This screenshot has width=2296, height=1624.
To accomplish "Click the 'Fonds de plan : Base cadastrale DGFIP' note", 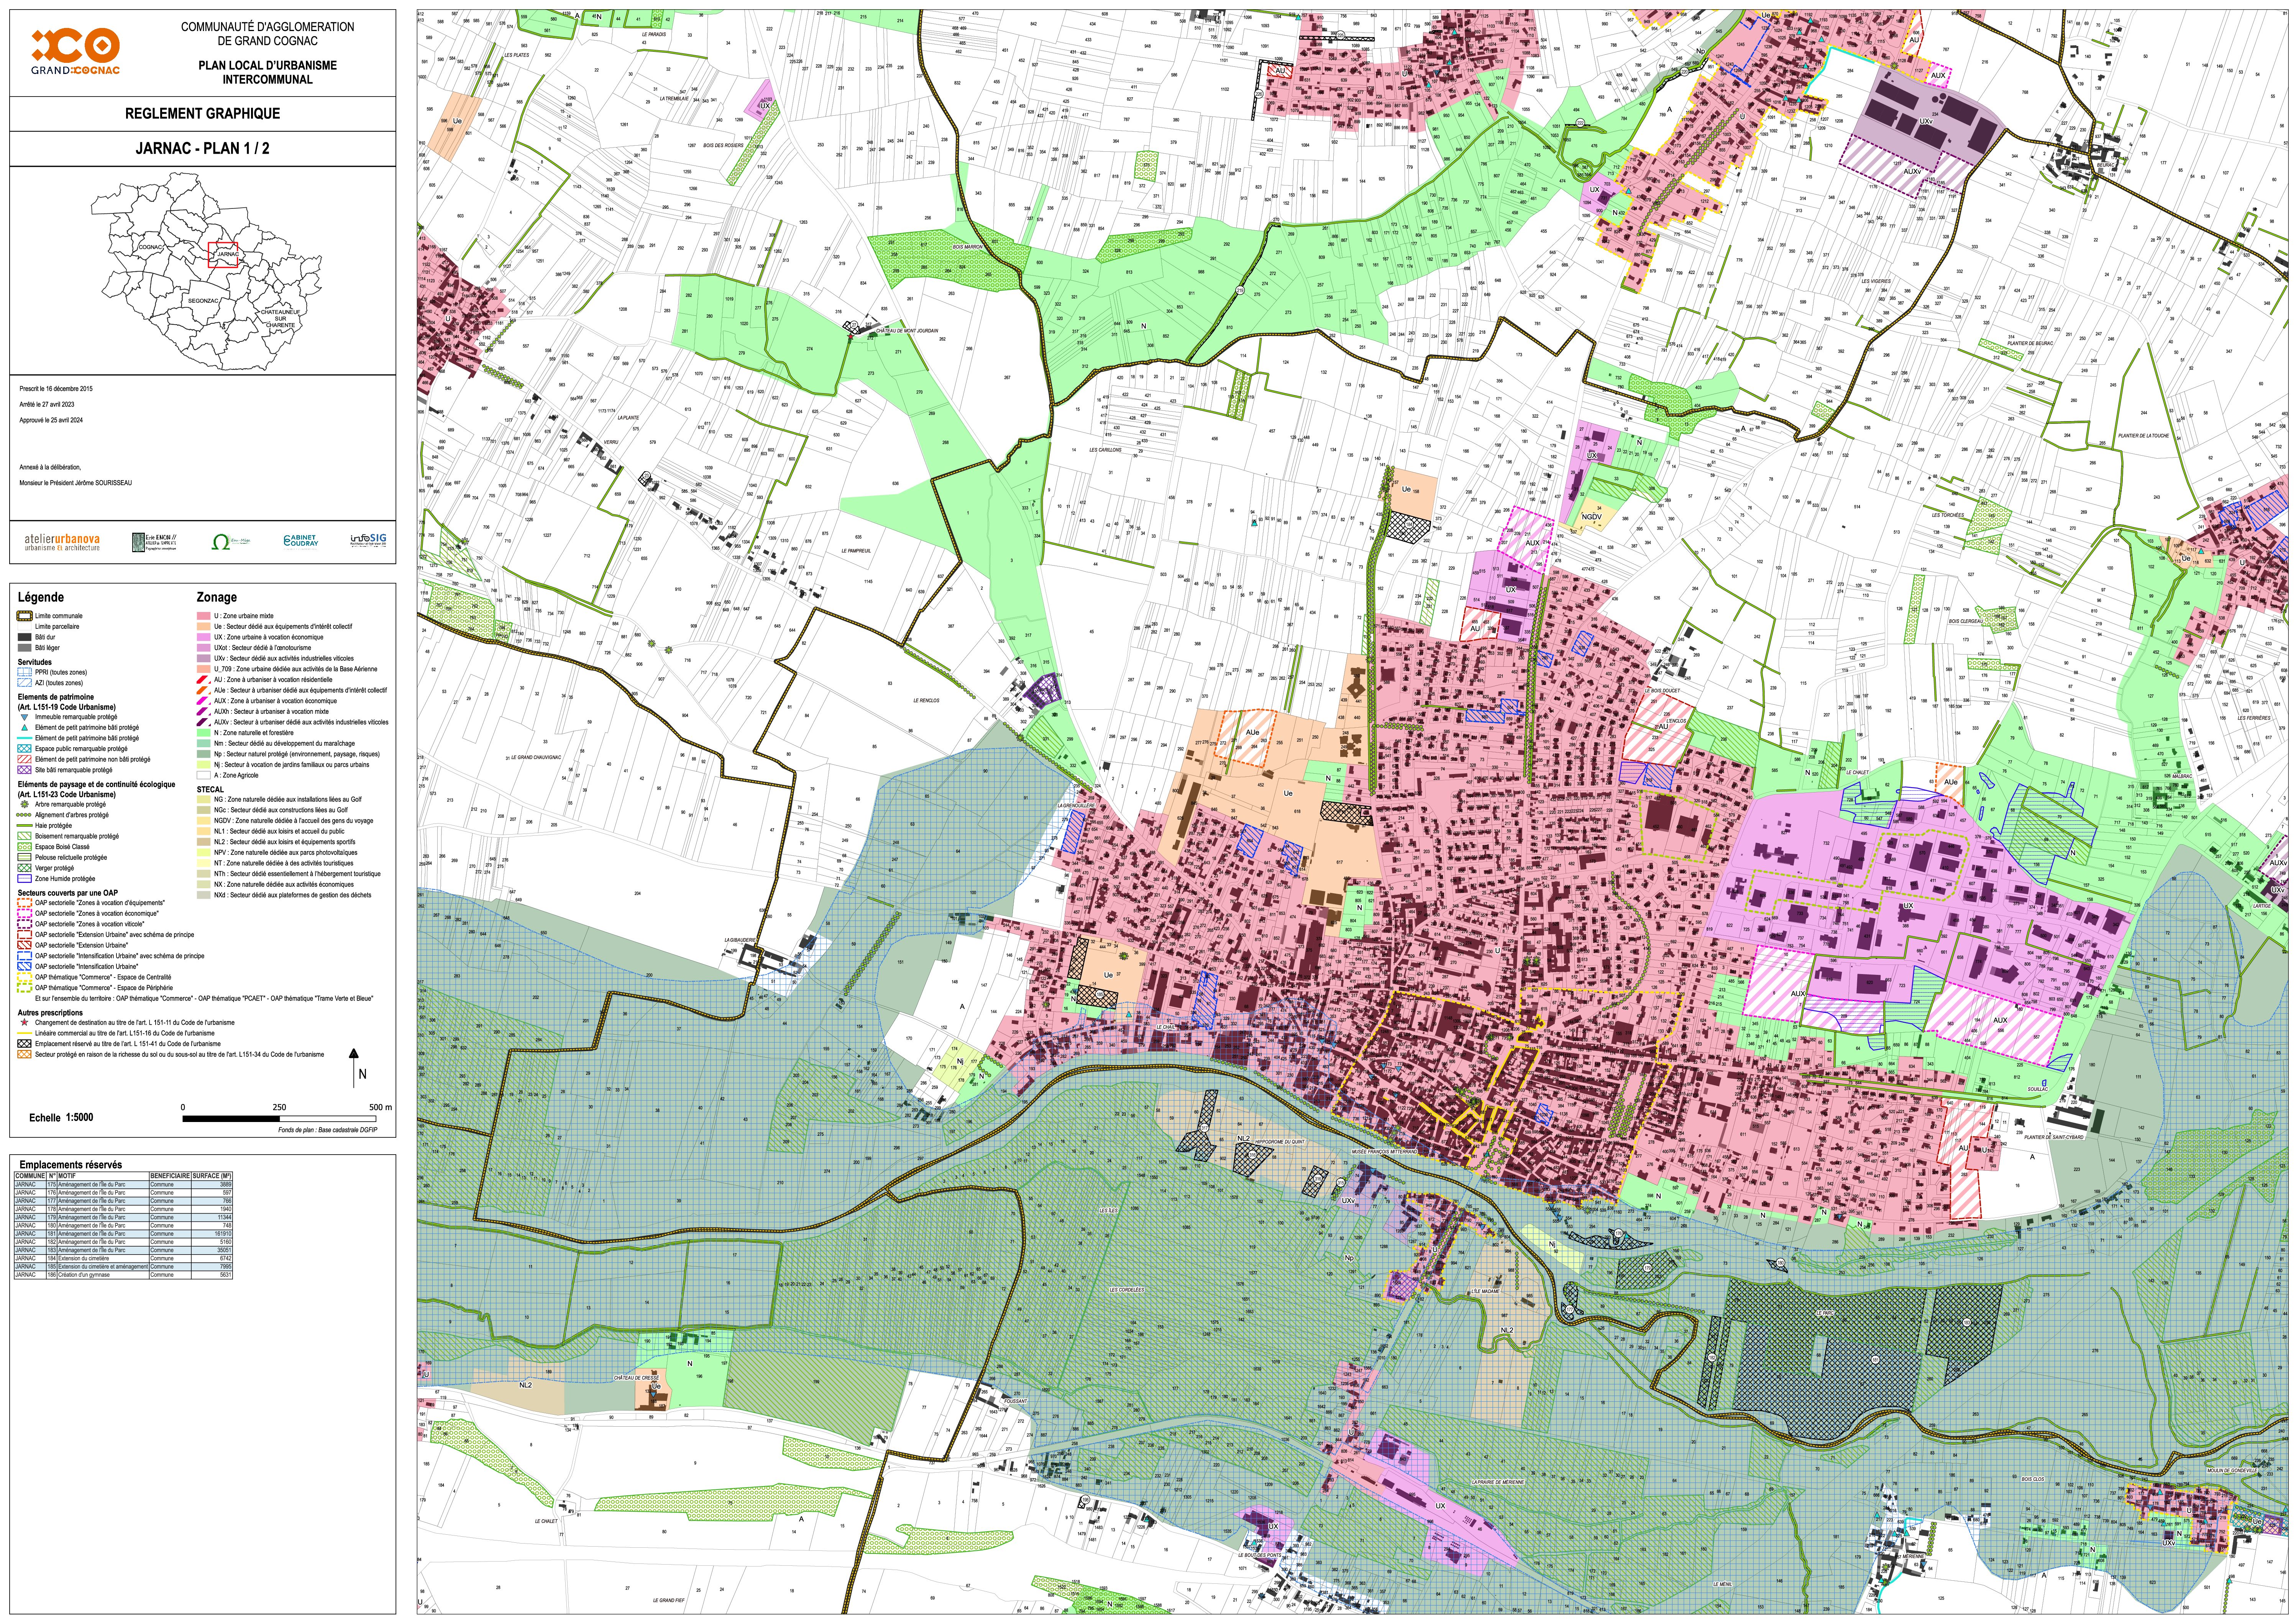I will (x=328, y=1130).
